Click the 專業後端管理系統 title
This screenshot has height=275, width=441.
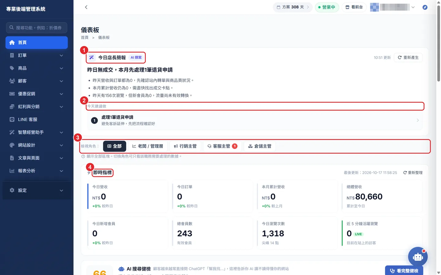[x=26, y=9]
